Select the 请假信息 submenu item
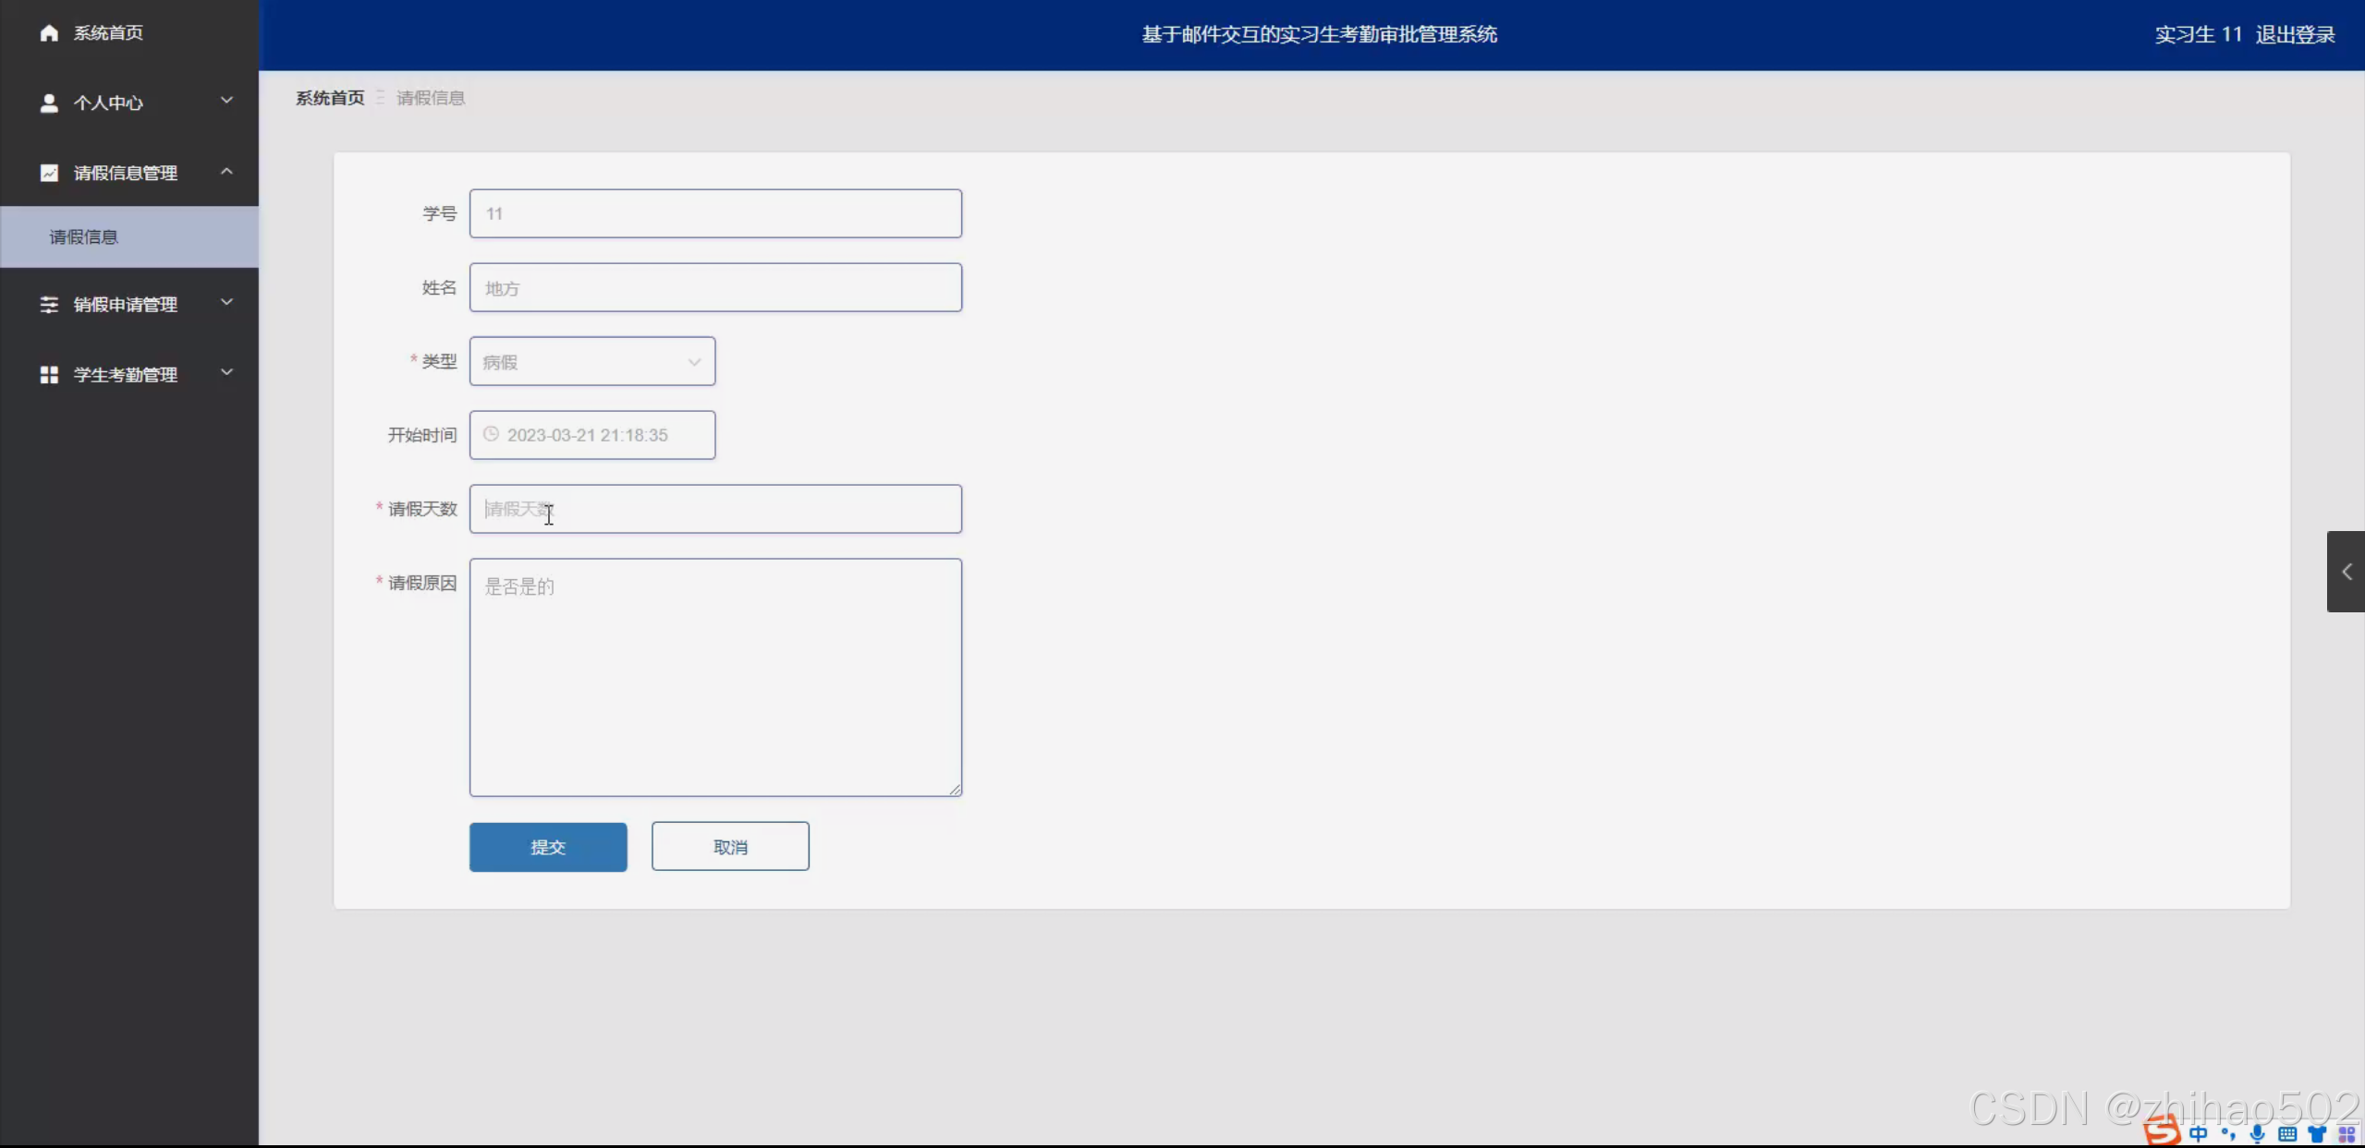2365x1148 pixels. [84, 237]
